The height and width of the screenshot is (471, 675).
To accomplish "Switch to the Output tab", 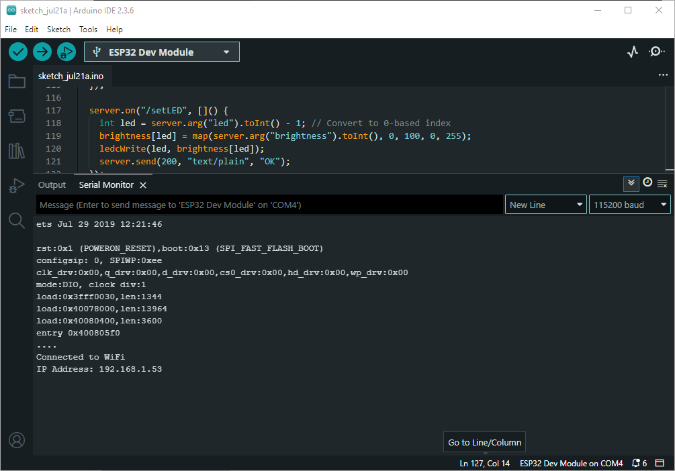I will 52,185.
